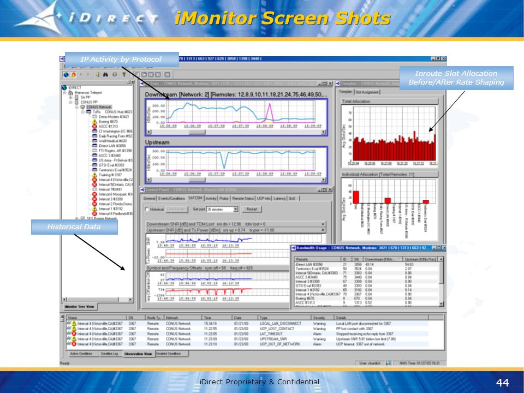The width and height of the screenshot is (524, 393).
Task: Sort events by the Severity column header
Action: [323, 318]
